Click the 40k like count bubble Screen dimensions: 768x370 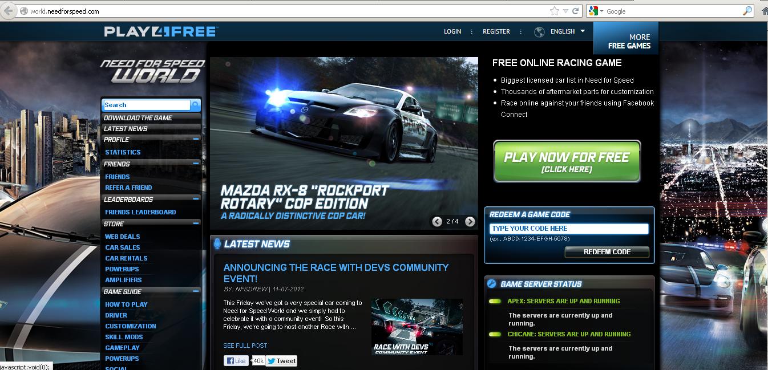pyautogui.click(x=257, y=361)
